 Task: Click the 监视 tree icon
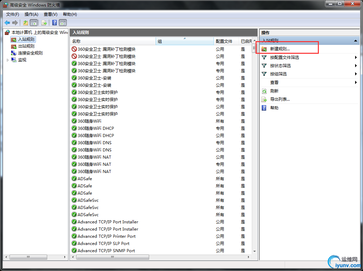click(x=14, y=60)
